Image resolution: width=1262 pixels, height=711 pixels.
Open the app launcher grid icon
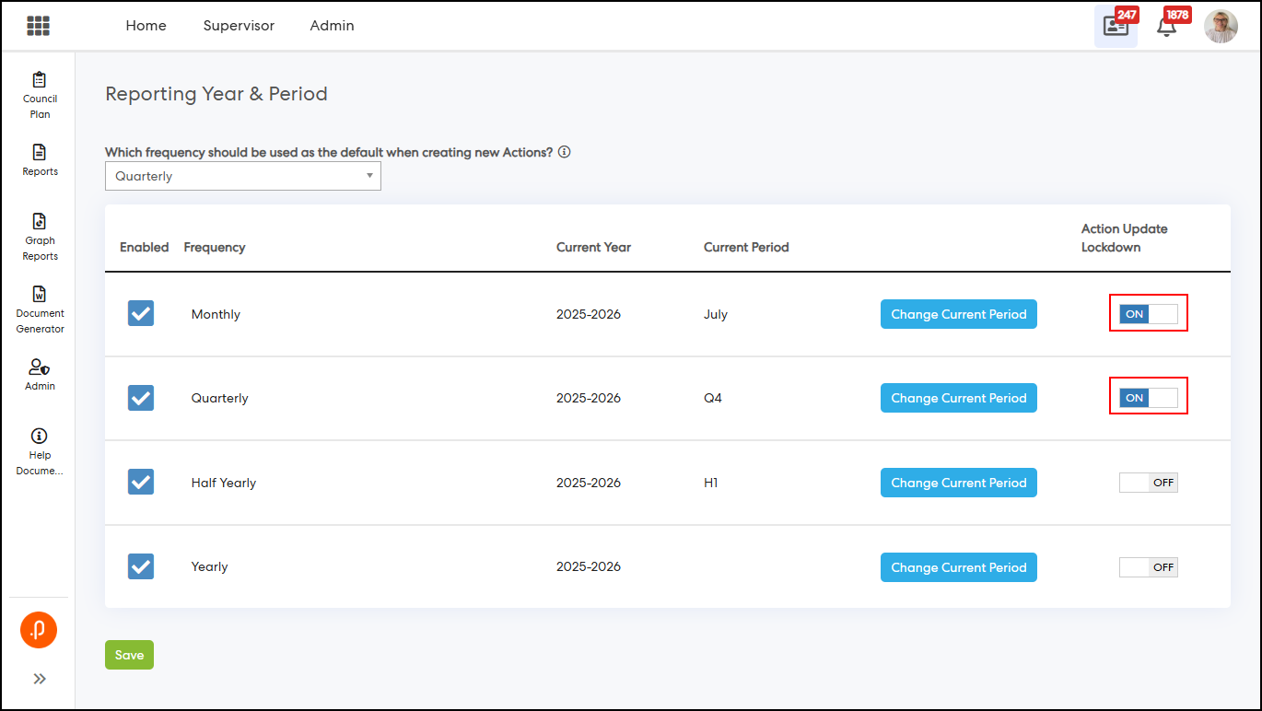pyautogui.click(x=38, y=26)
